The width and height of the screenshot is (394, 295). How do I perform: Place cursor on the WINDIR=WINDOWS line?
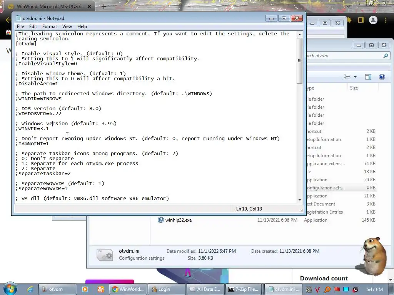pos(38,99)
